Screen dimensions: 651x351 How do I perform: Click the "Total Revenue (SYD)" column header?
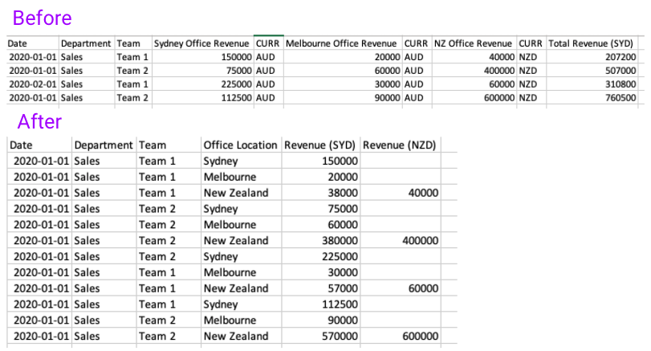[x=591, y=43]
